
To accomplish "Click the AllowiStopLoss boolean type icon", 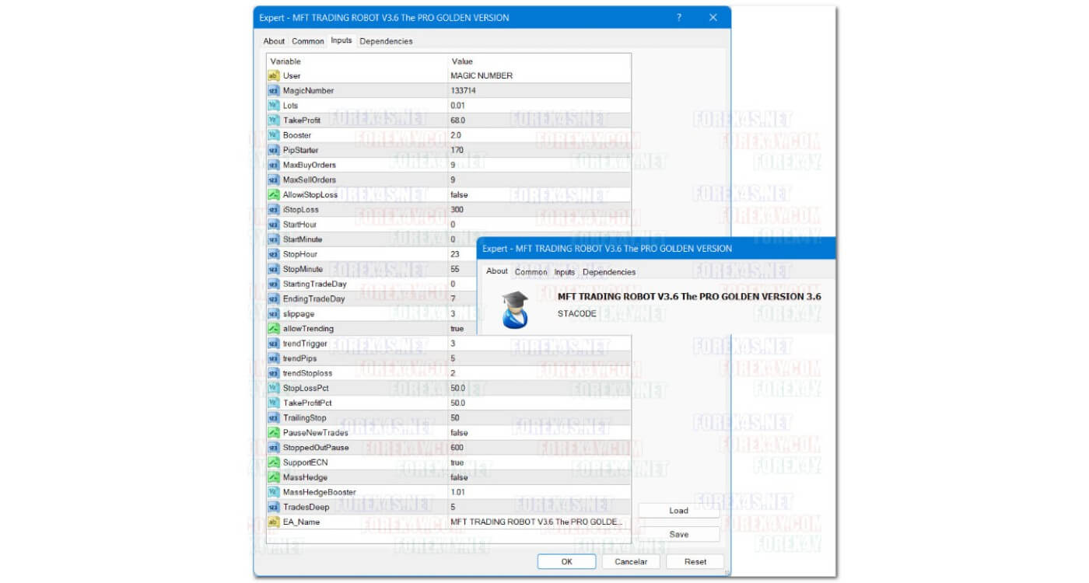I will pos(273,195).
